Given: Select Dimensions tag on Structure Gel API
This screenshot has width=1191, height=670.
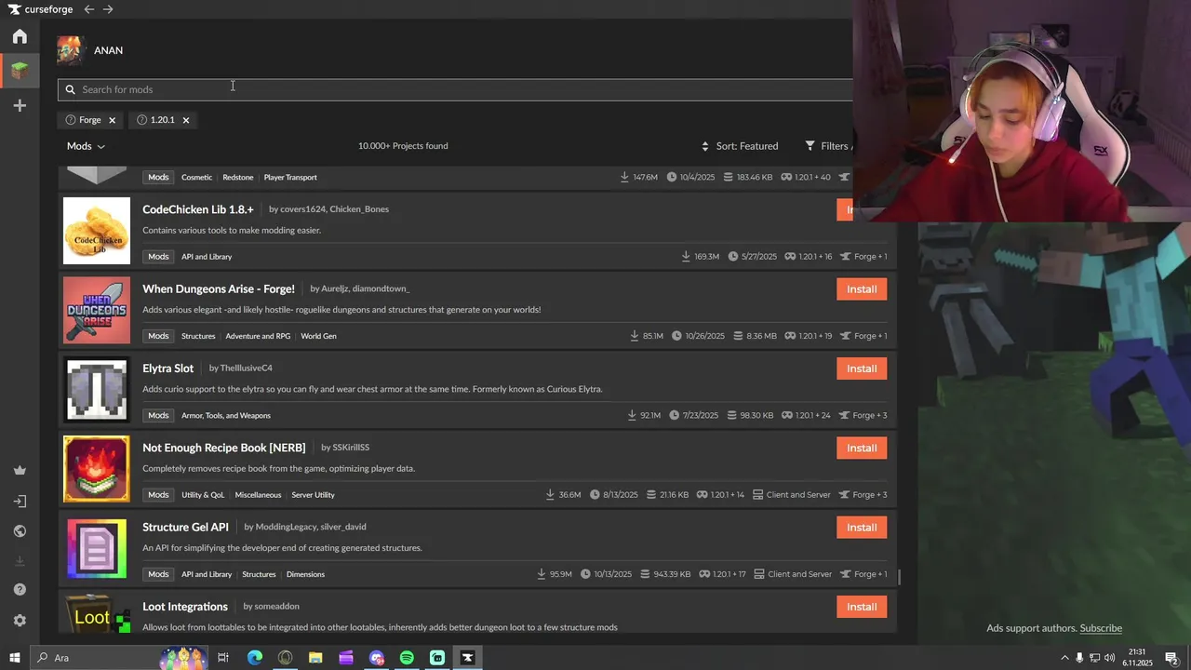Looking at the screenshot, I should point(305,574).
